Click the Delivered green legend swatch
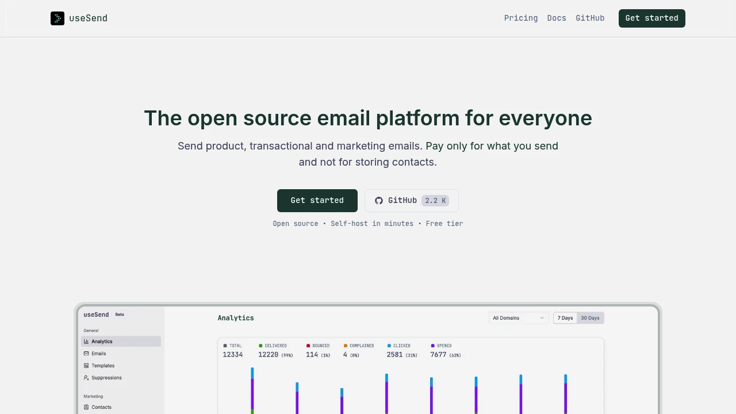The image size is (736, 414). 260,346
